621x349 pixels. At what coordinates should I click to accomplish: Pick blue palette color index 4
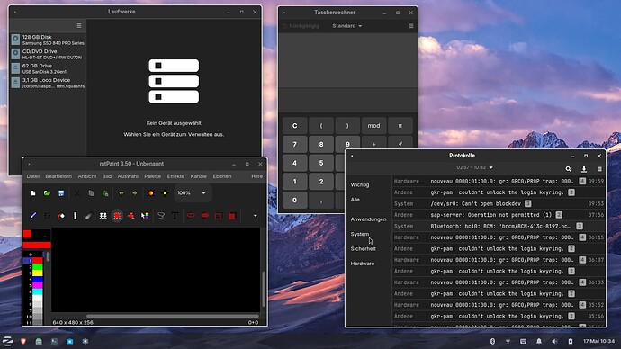[37, 280]
